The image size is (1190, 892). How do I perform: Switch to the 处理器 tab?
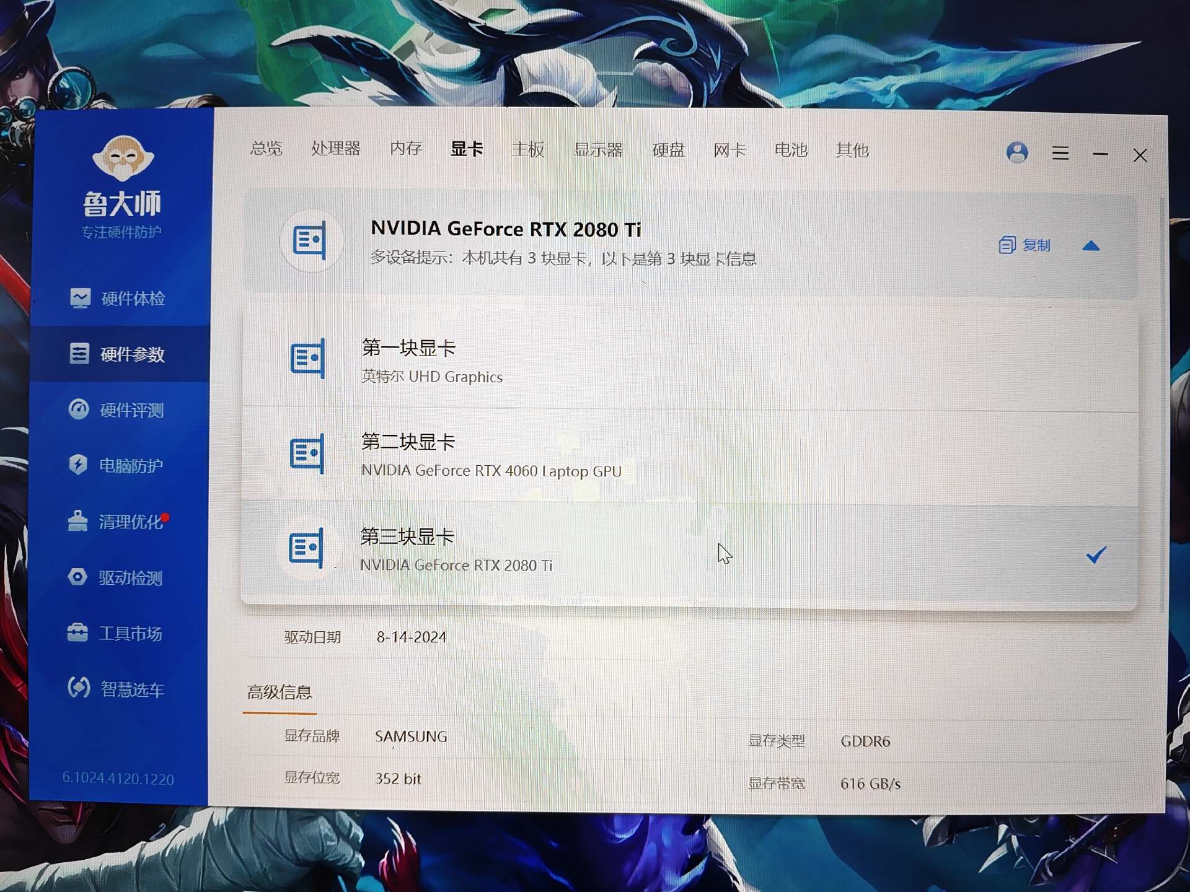335,149
